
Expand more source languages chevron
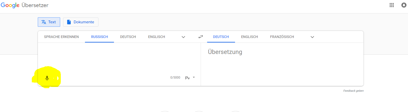point(183,37)
